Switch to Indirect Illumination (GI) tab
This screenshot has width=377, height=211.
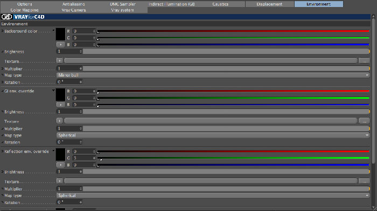point(172,4)
